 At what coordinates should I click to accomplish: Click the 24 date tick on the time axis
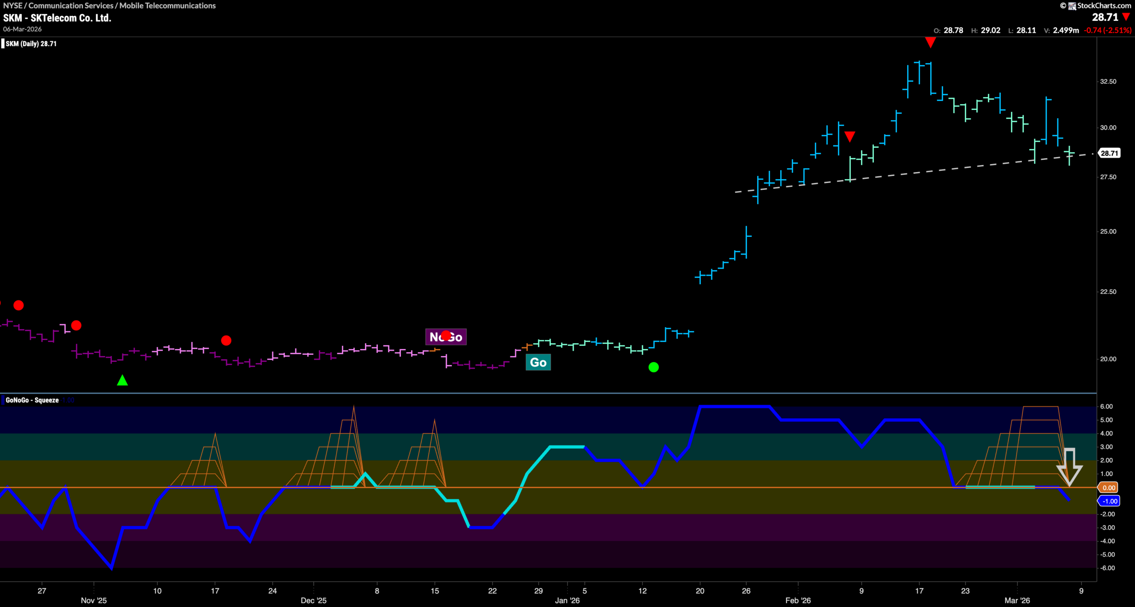[x=273, y=591]
